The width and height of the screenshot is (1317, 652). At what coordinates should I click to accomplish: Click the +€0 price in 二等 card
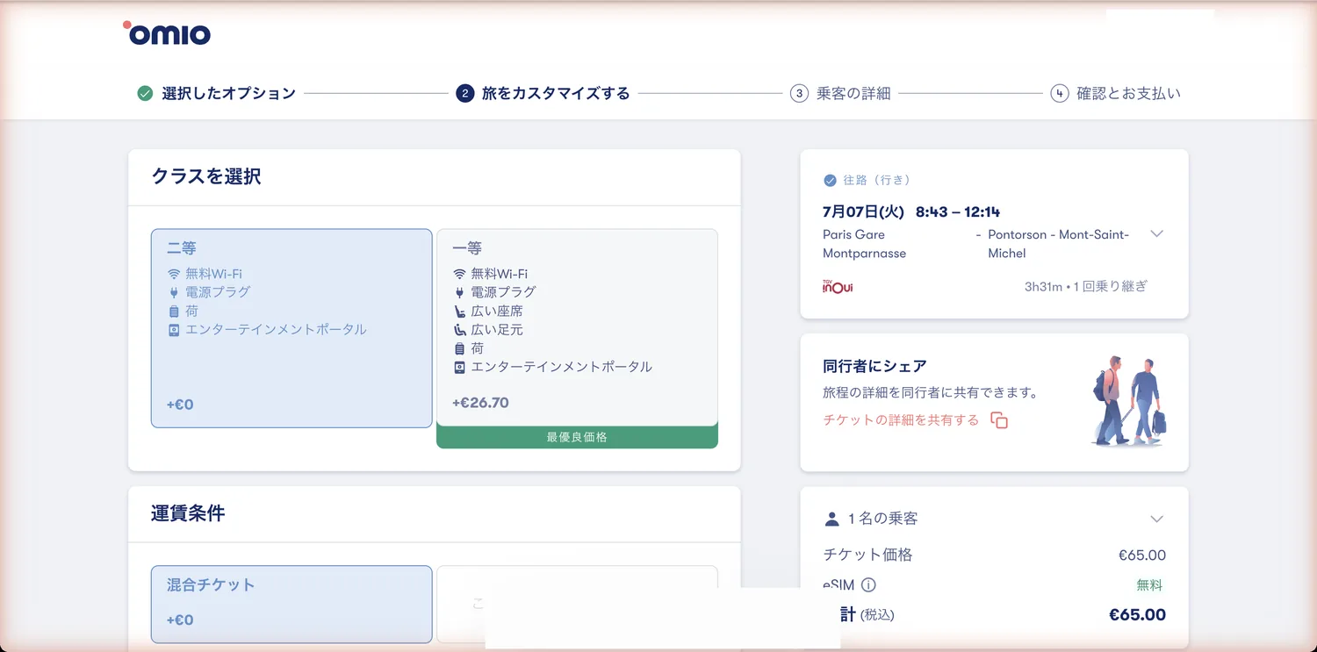pyautogui.click(x=180, y=405)
